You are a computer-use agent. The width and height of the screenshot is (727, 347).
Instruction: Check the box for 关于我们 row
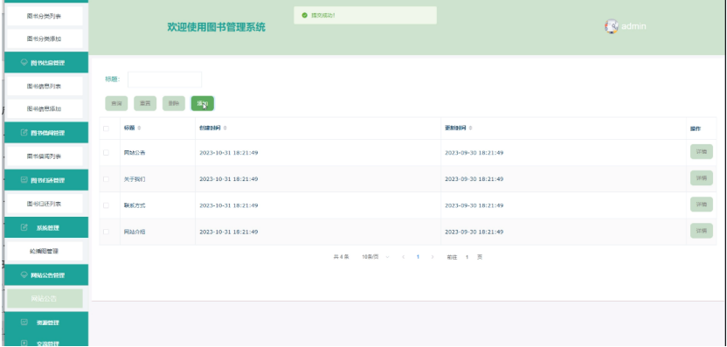coord(107,179)
